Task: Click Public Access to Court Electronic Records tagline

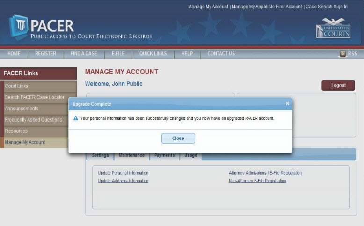Action: [x=91, y=36]
